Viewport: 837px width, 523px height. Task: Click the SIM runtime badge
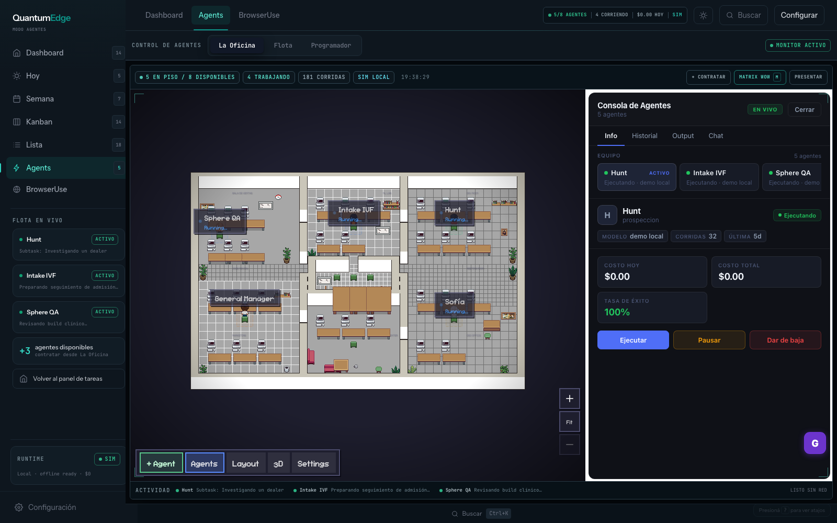(107, 459)
